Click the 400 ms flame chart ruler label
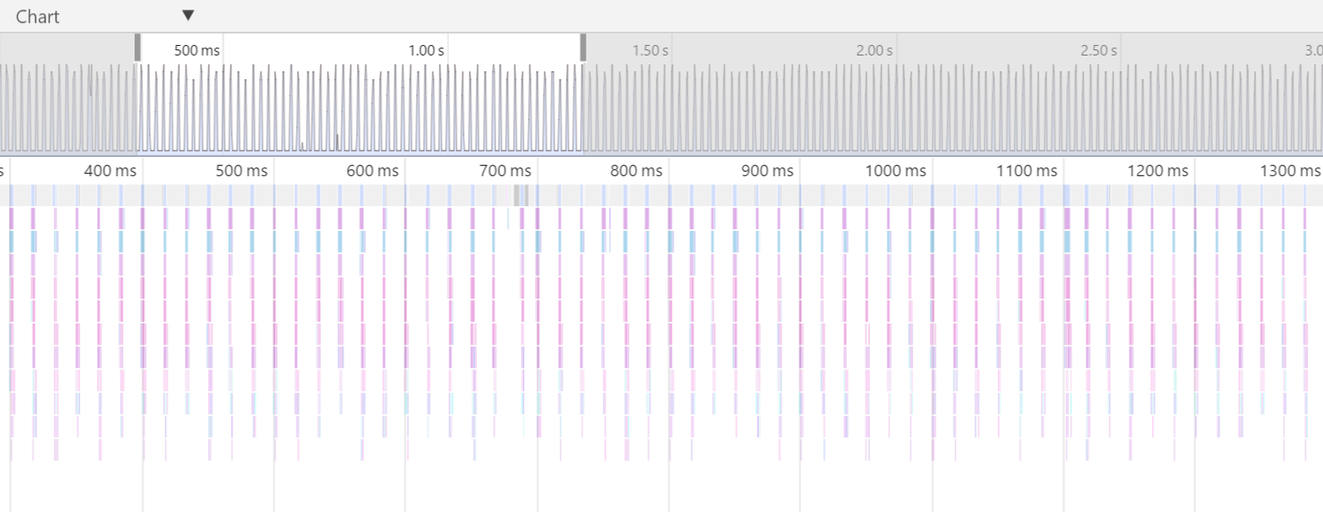The width and height of the screenshot is (1323, 512). tap(110, 170)
